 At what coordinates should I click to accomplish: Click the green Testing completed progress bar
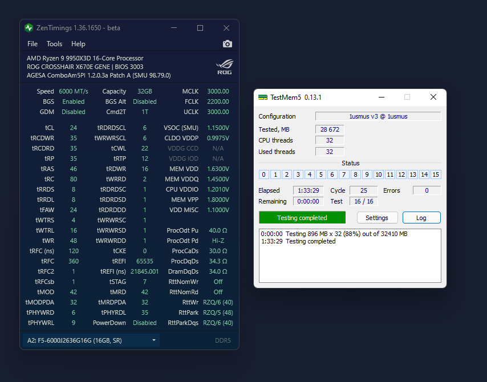pos(302,218)
